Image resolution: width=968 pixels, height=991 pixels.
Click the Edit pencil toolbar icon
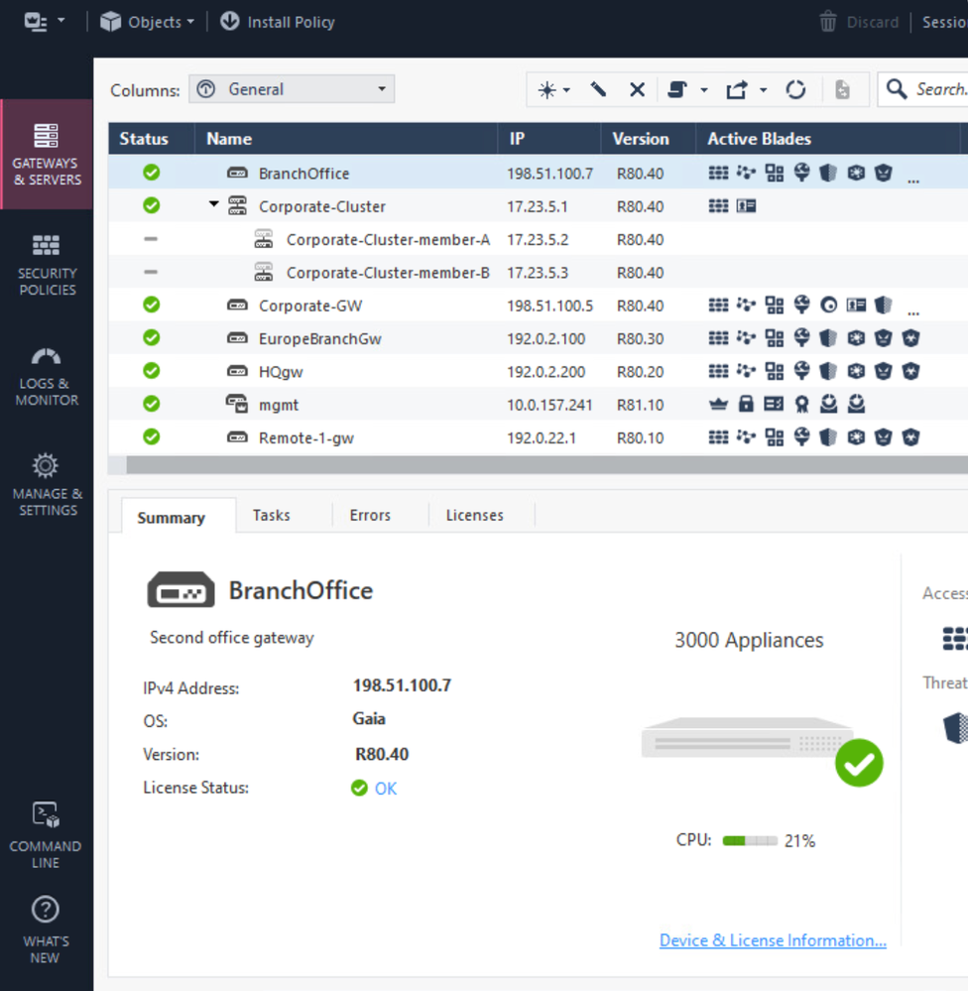598,89
